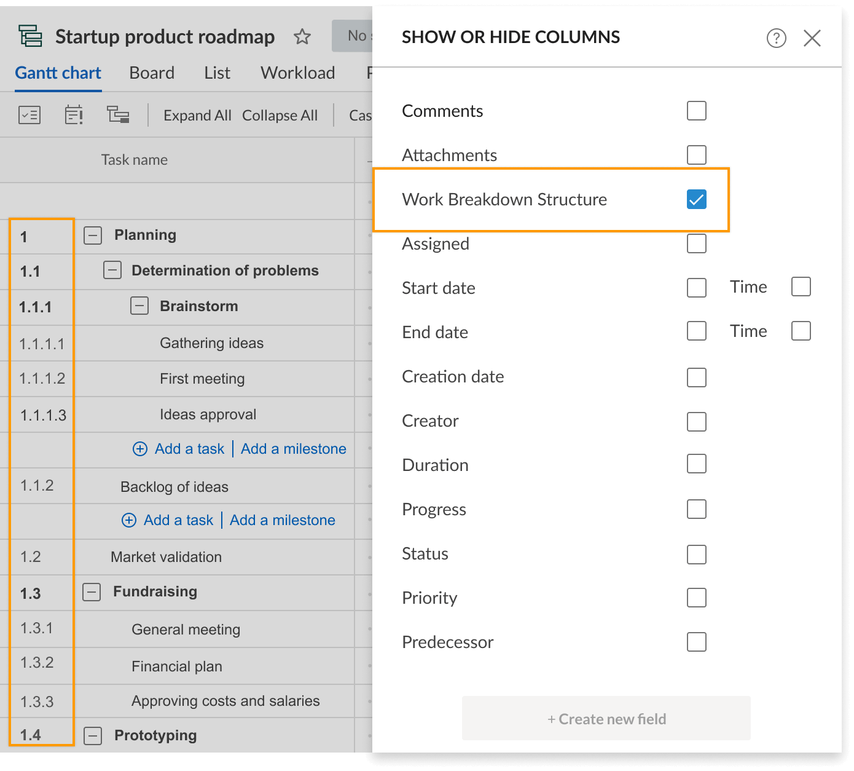Click the Gantt chart project logo icon

29,36
